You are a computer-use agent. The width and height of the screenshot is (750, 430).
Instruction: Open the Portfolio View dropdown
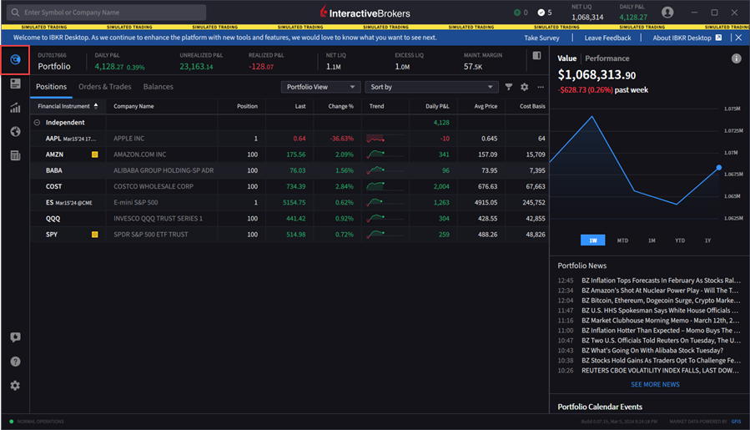(x=320, y=87)
